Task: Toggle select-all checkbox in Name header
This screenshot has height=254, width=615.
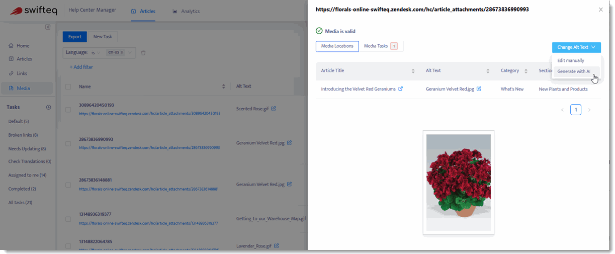Action: coord(68,87)
